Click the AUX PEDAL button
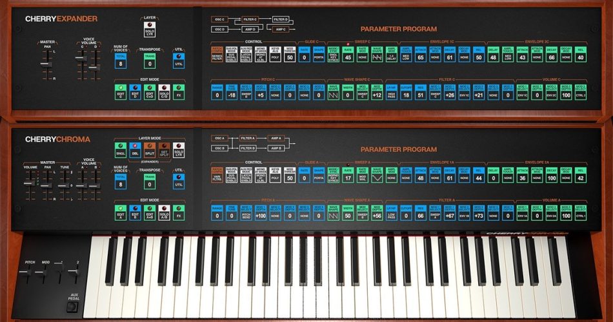The width and height of the screenshot is (613, 322). pyautogui.click(x=72, y=307)
